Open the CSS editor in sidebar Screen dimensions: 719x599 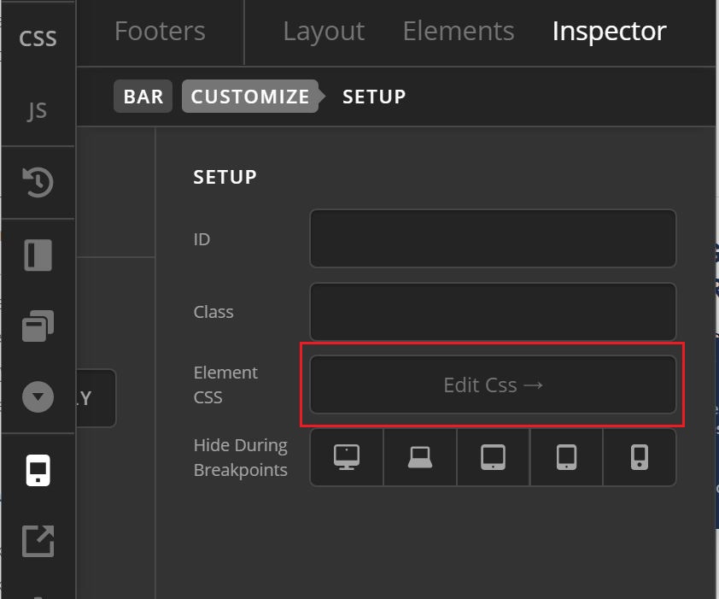click(x=38, y=38)
